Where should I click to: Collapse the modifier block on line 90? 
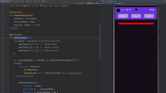click(9, 67)
